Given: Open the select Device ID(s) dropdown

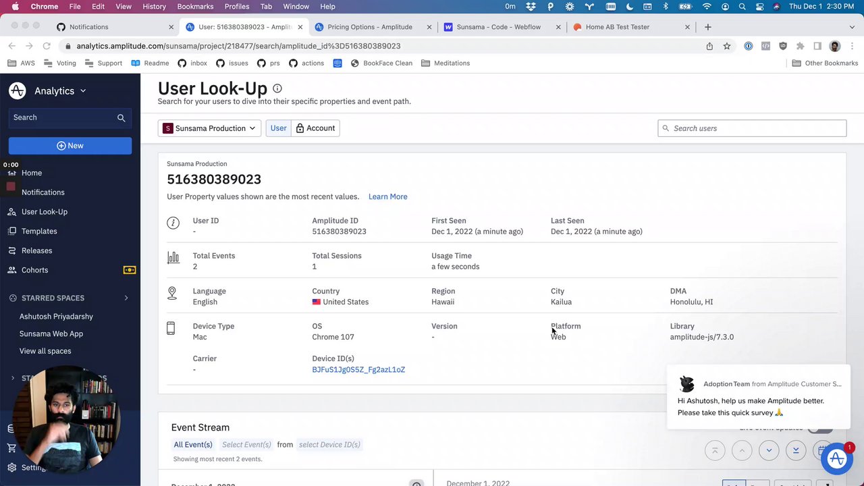Looking at the screenshot, I should click(329, 445).
